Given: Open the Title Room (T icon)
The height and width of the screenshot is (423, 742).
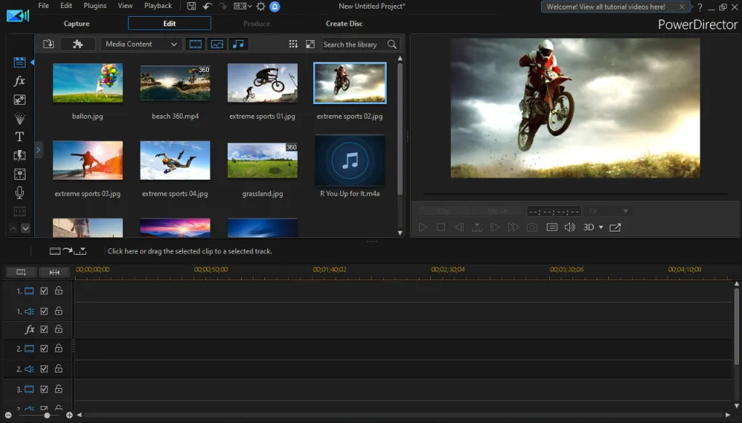Looking at the screenshot, I should [20, 136].
